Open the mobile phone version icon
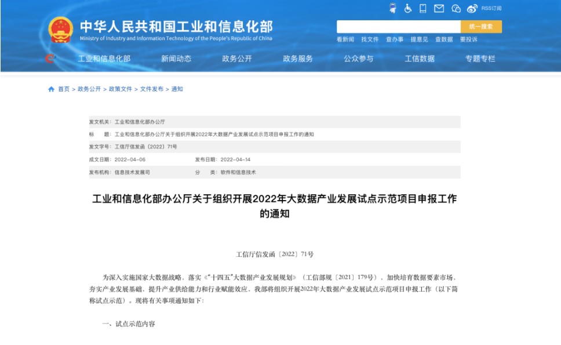The height and width of the screenshot is (345, 561). (x=423, y=8)
